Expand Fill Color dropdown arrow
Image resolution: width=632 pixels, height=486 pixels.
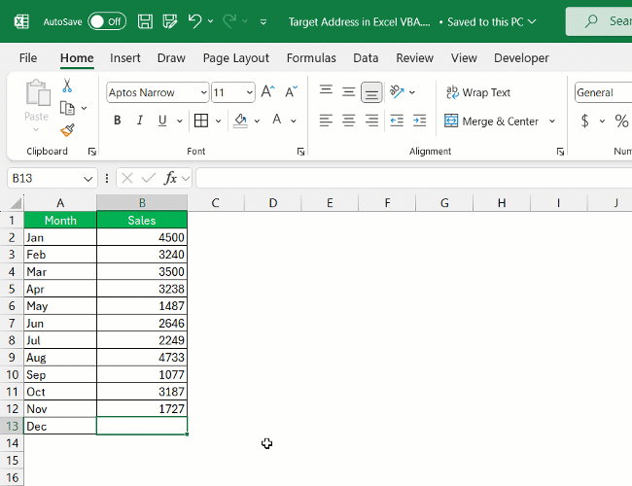(257, 121)
